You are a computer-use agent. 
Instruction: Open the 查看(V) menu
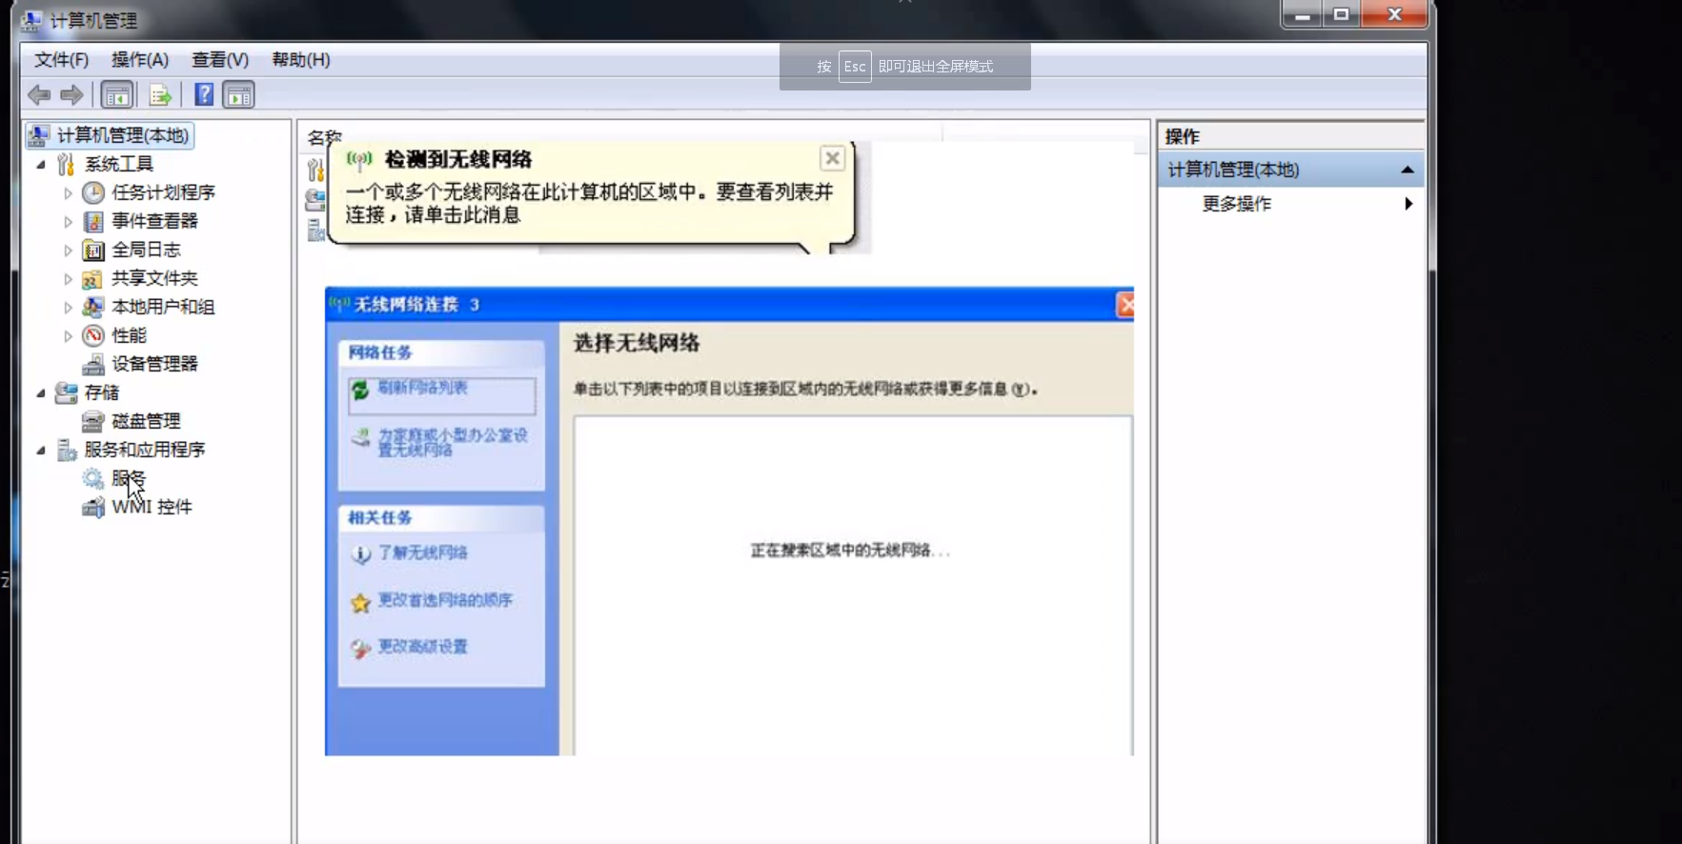point(220,60)
